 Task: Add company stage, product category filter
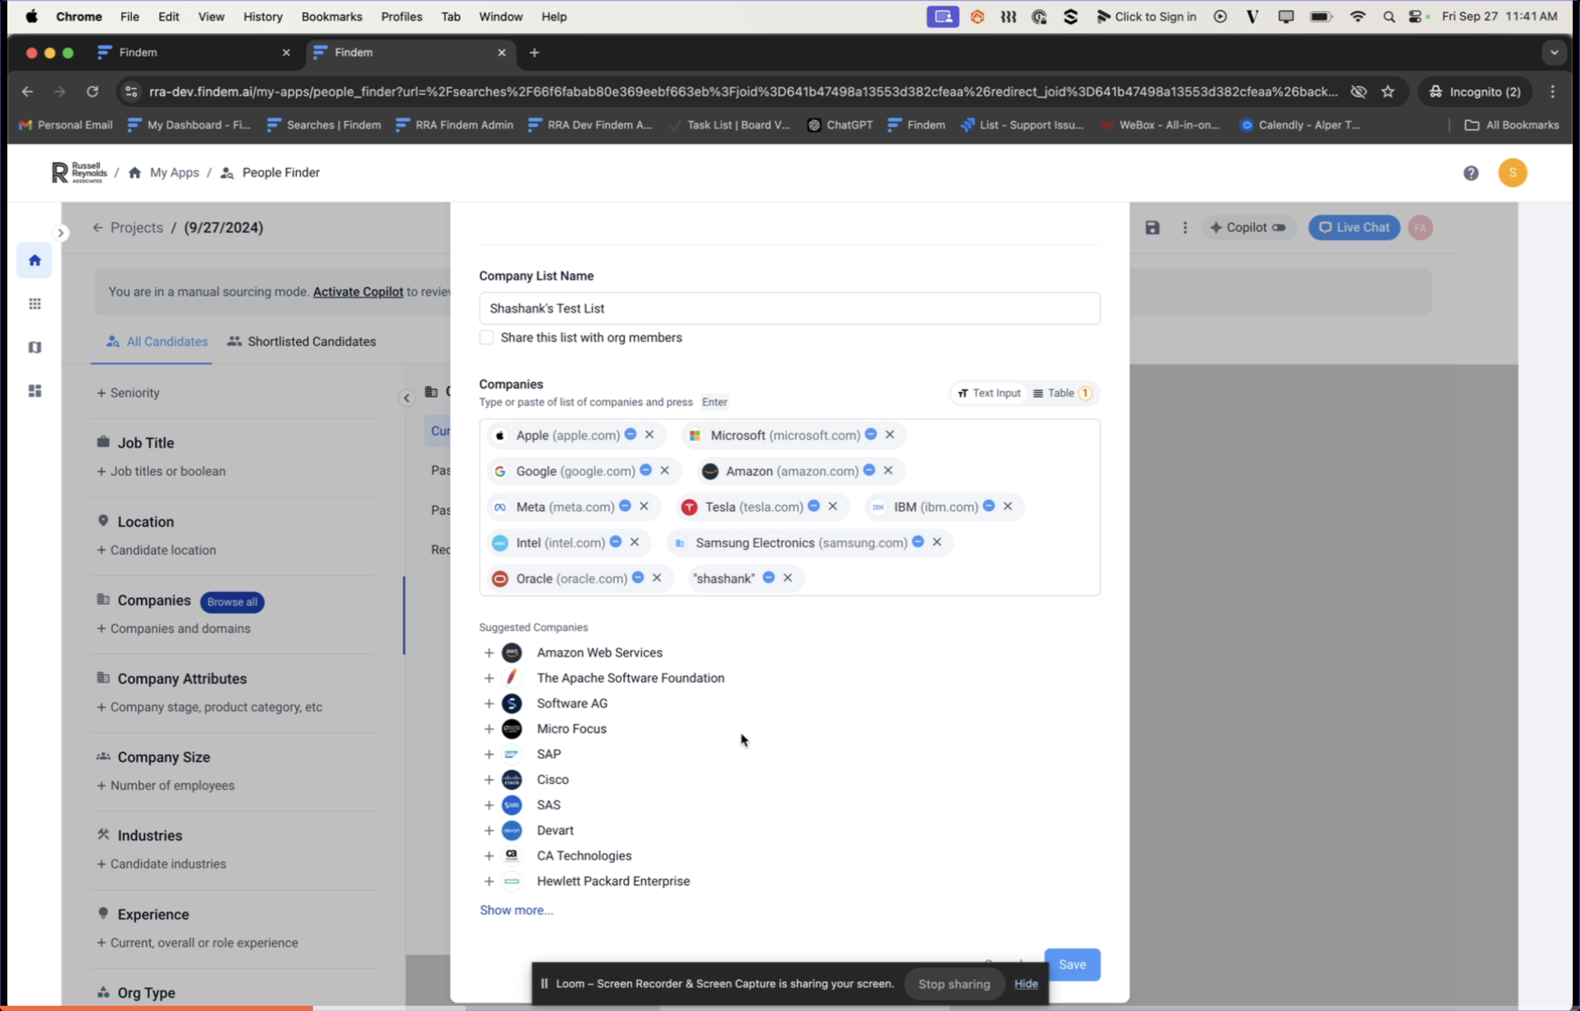tap(210, 707)
